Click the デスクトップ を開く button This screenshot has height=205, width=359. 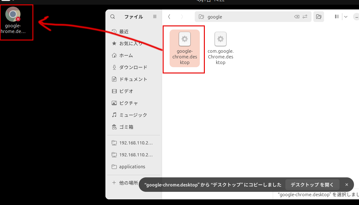[x=312, y=185]
